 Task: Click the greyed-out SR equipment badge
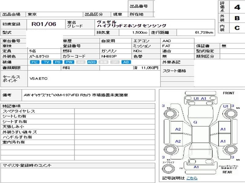(115, 62)
